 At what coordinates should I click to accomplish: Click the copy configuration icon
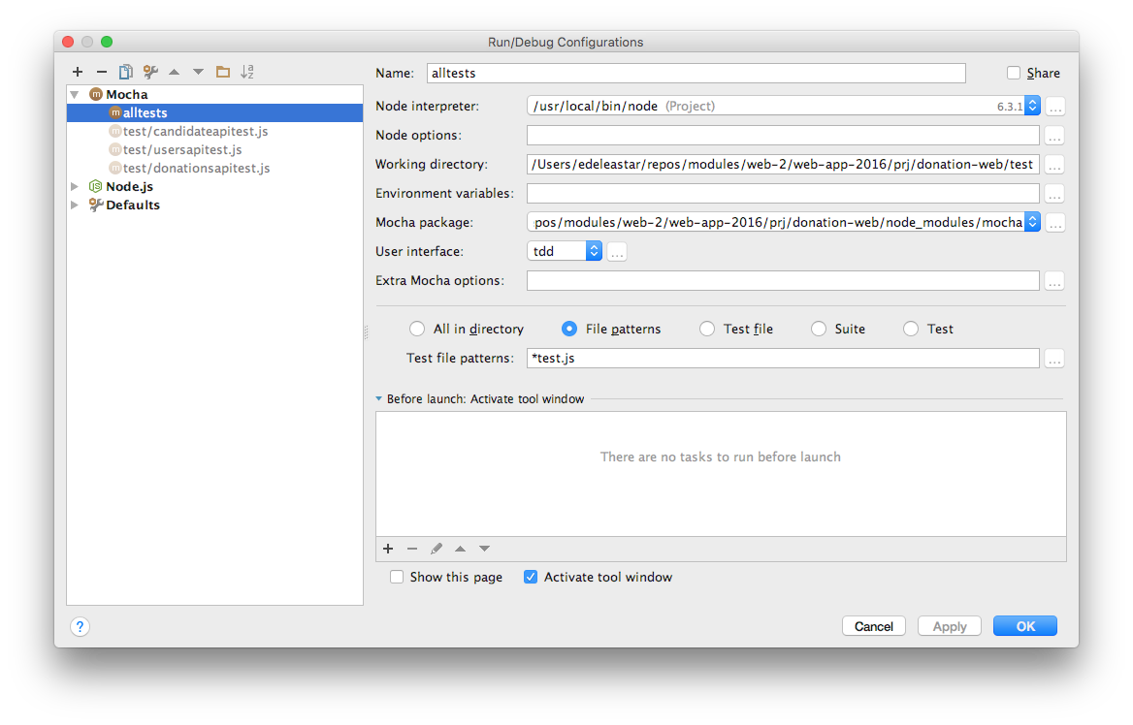pos(125,72)
